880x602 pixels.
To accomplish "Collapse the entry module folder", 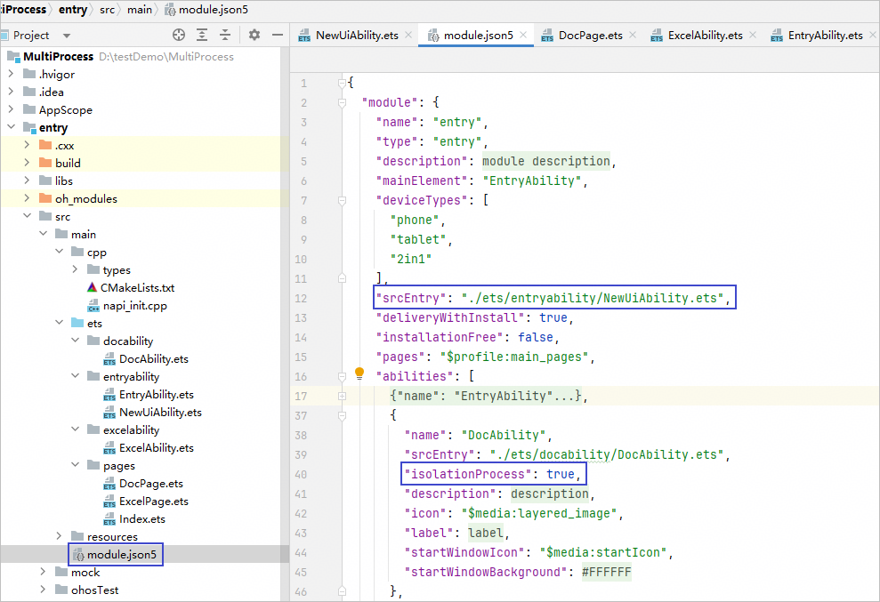I will pyautogui.click(x=11, y=127).
